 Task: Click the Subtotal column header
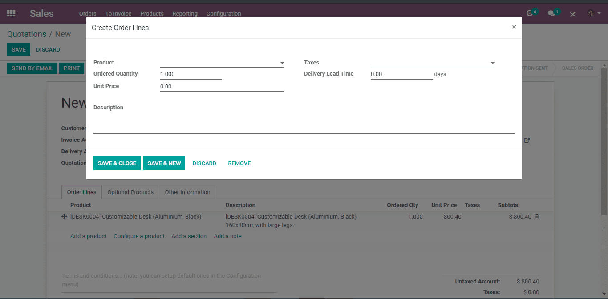click(x=509, y=205)
